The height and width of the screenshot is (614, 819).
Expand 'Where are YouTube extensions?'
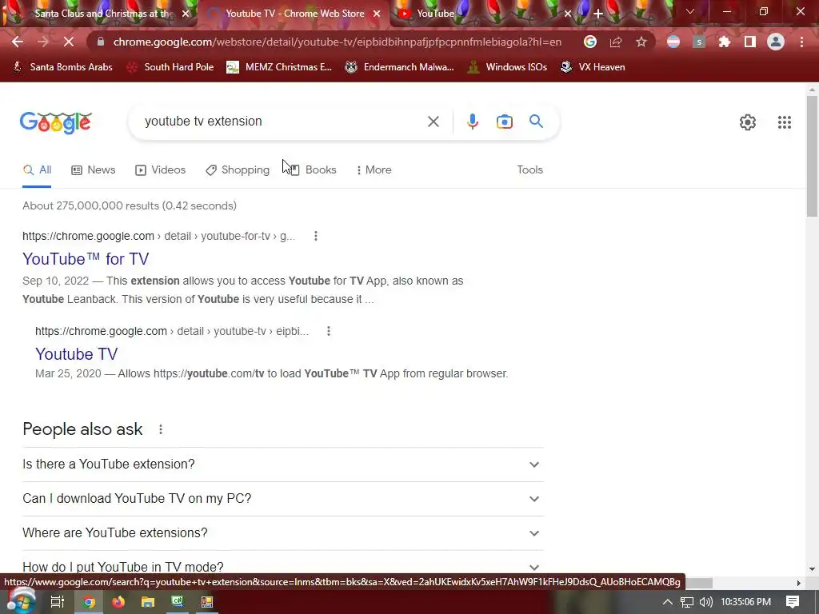[282, 533]
